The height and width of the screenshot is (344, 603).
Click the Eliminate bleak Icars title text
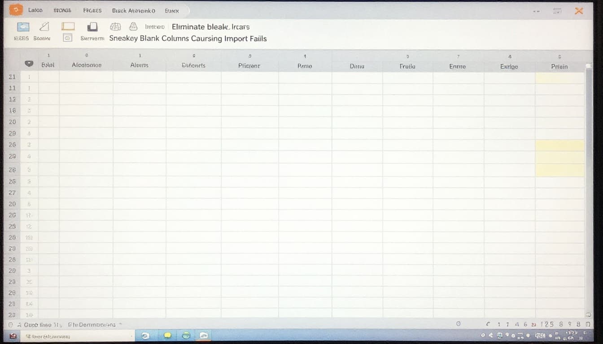tap(210, 27)
